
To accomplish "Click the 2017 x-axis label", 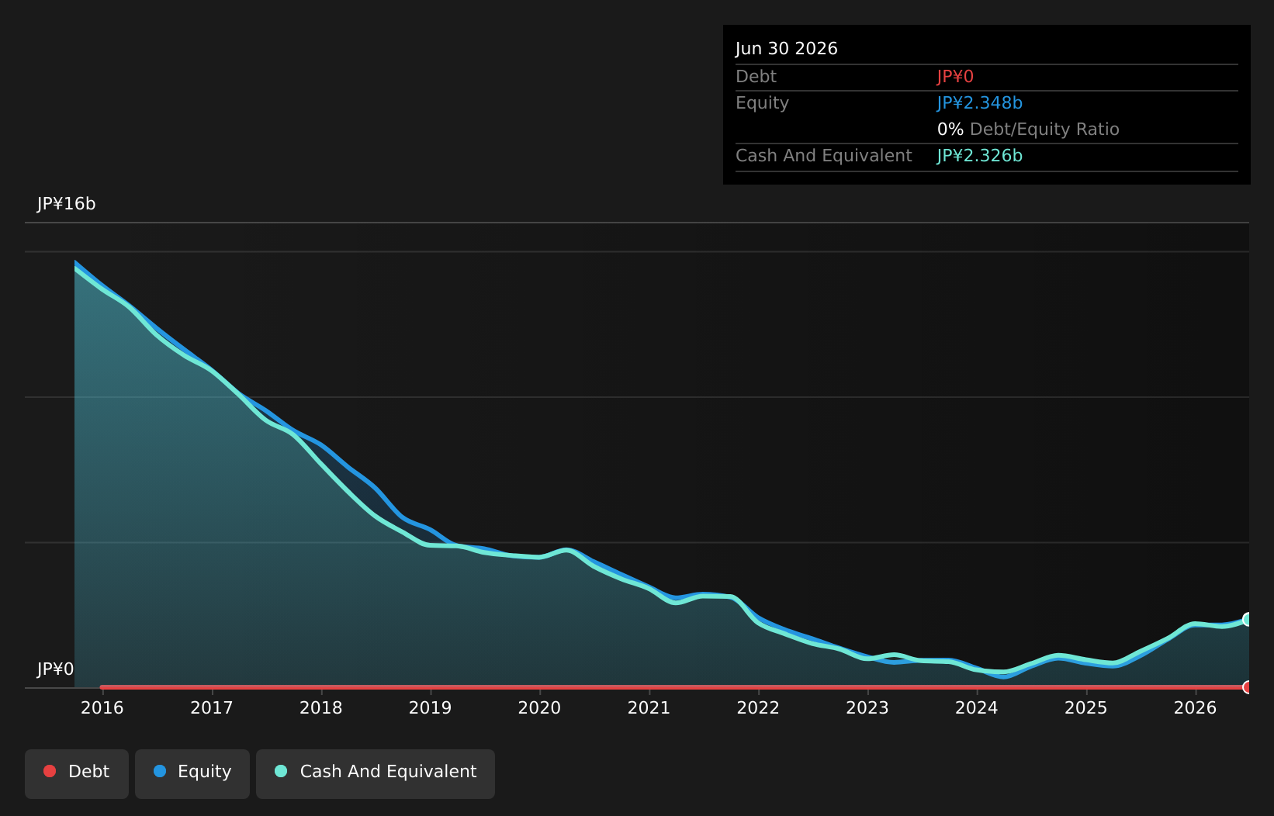I will pos(212,707).
